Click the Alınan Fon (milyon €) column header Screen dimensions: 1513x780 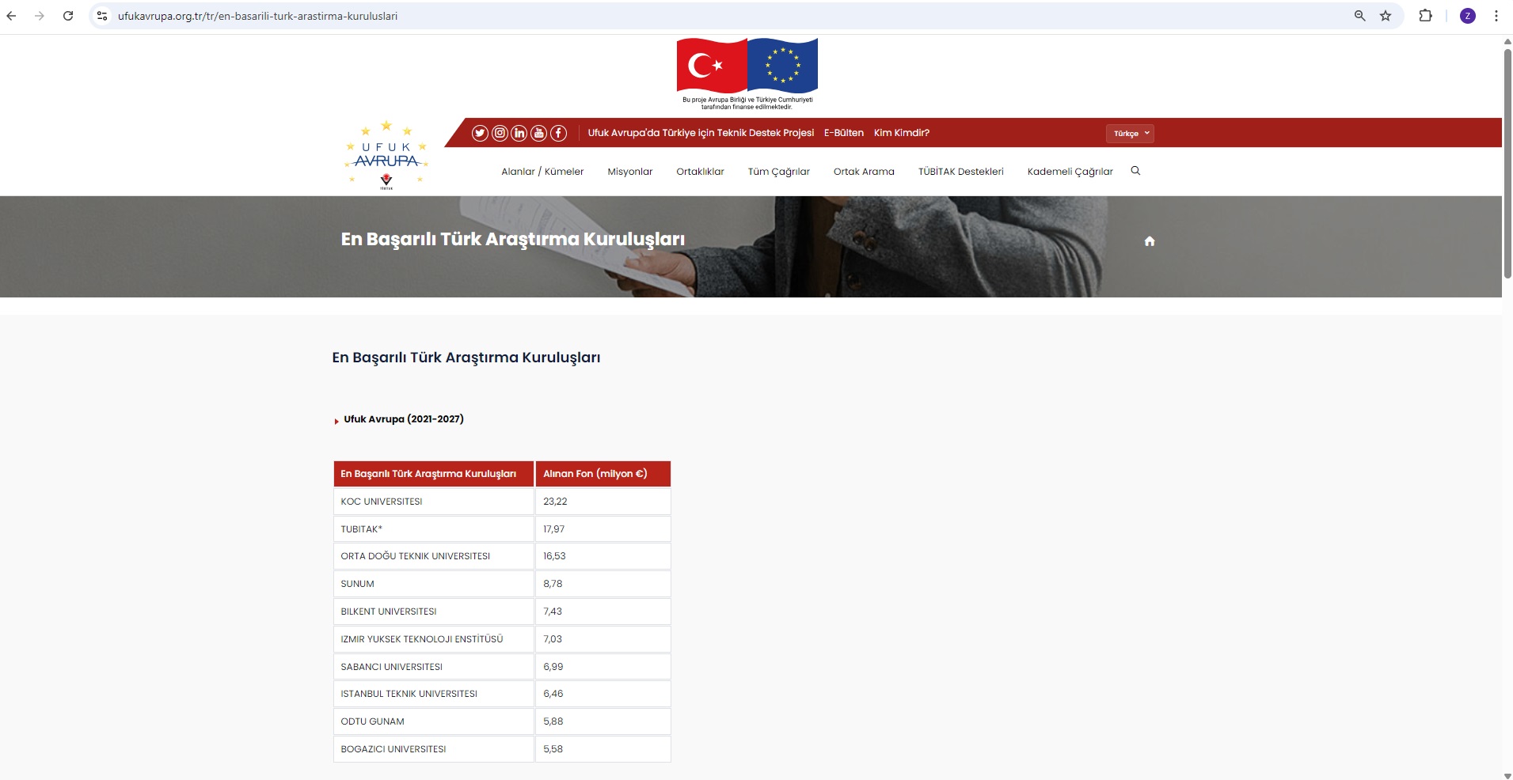pyautogui.click(x=603, y=474)
